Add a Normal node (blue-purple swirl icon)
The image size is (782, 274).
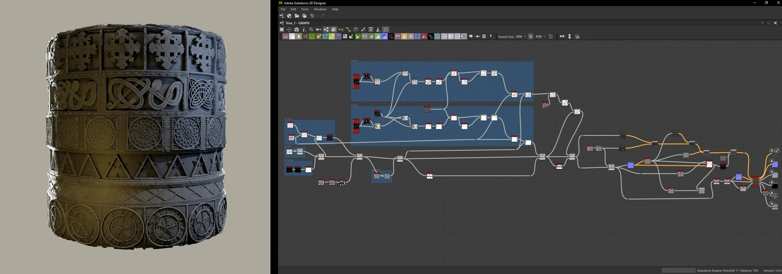coord(384,37)
